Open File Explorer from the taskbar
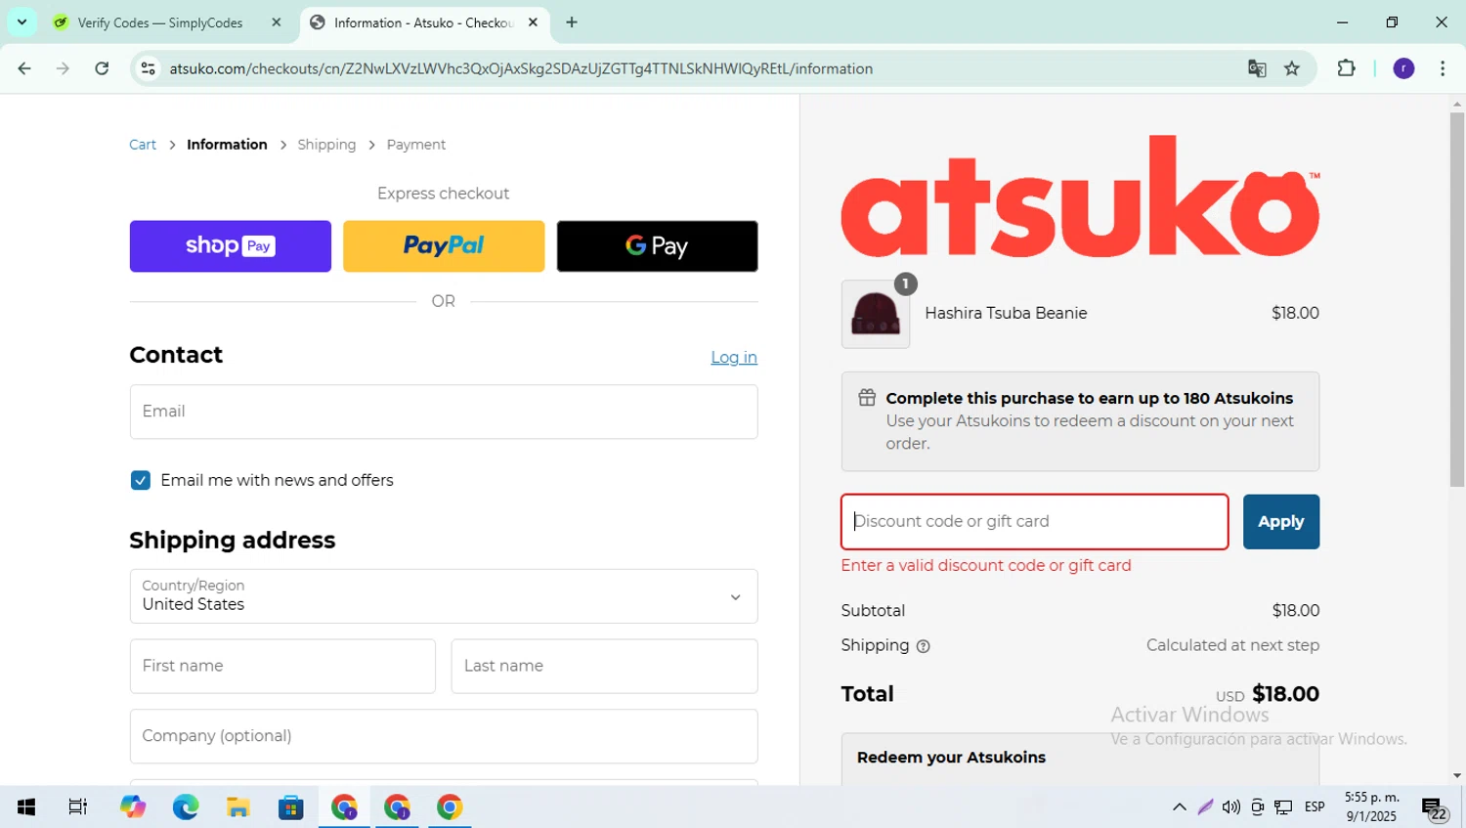The height and width of the screenshot is (828, 1466). pyautogui.click(x=238, y=807)
